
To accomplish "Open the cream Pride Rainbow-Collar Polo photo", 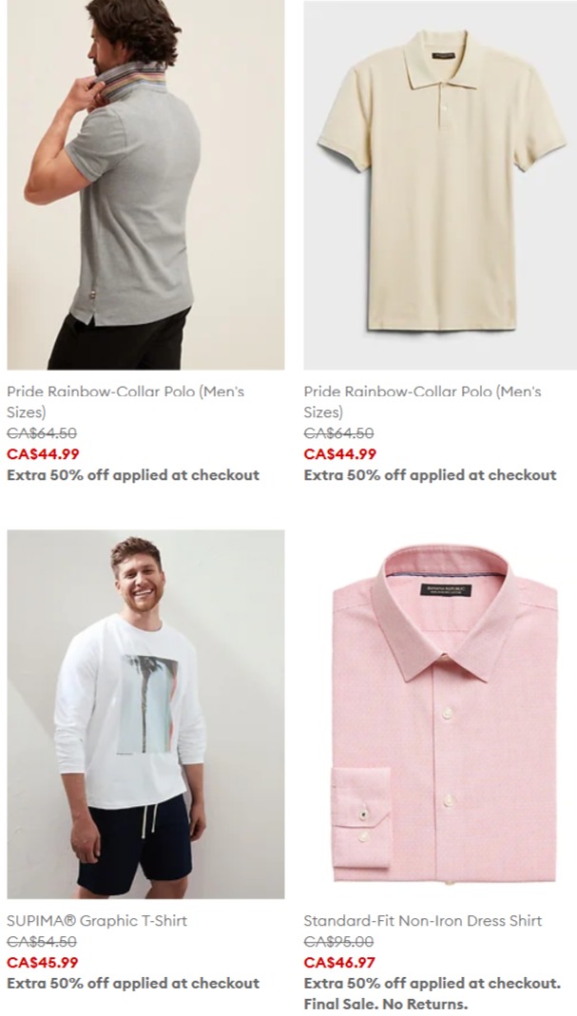I will (x=440, y=184).
